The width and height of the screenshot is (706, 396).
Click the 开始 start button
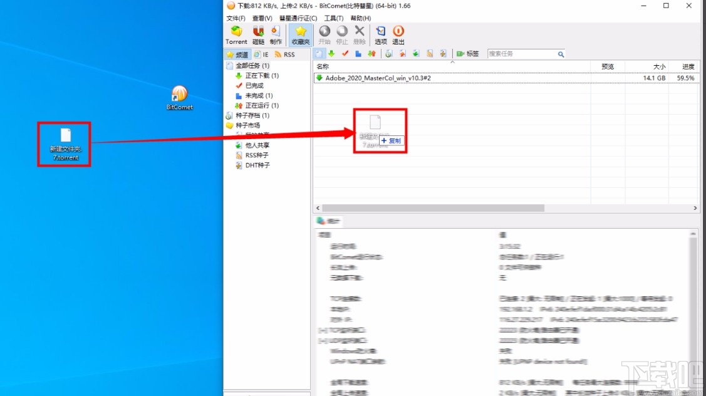point(324,35)
